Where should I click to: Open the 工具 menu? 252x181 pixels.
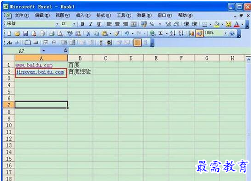(x=124, y=16)
